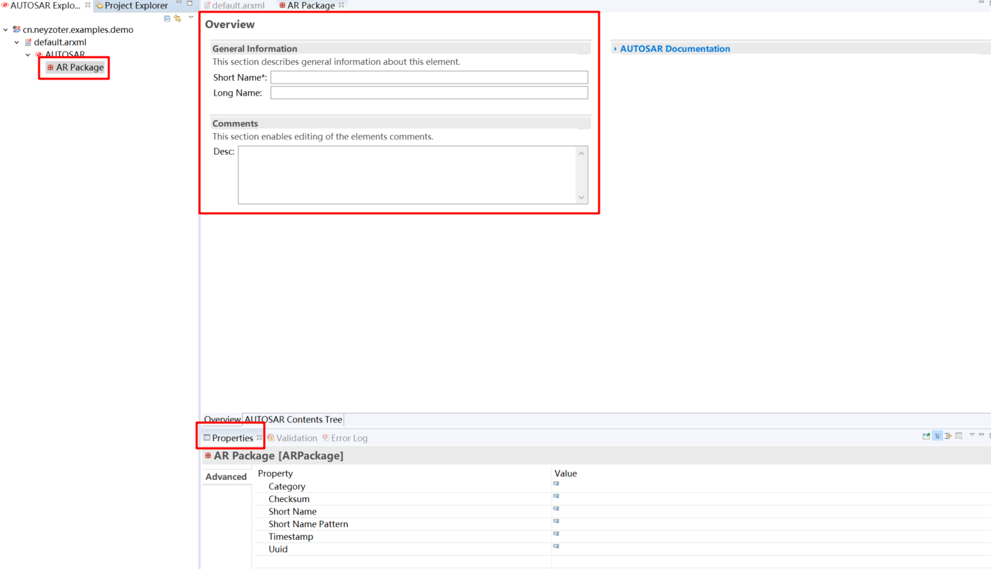
Task: Select the Short Name Pattern property row
Action: click(623, 524)
